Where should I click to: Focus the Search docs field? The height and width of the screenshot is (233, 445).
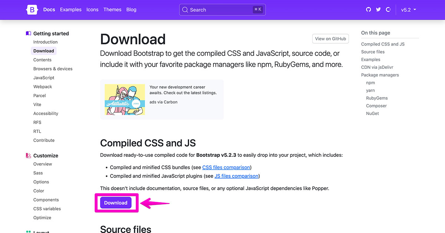tap(222, 10)
